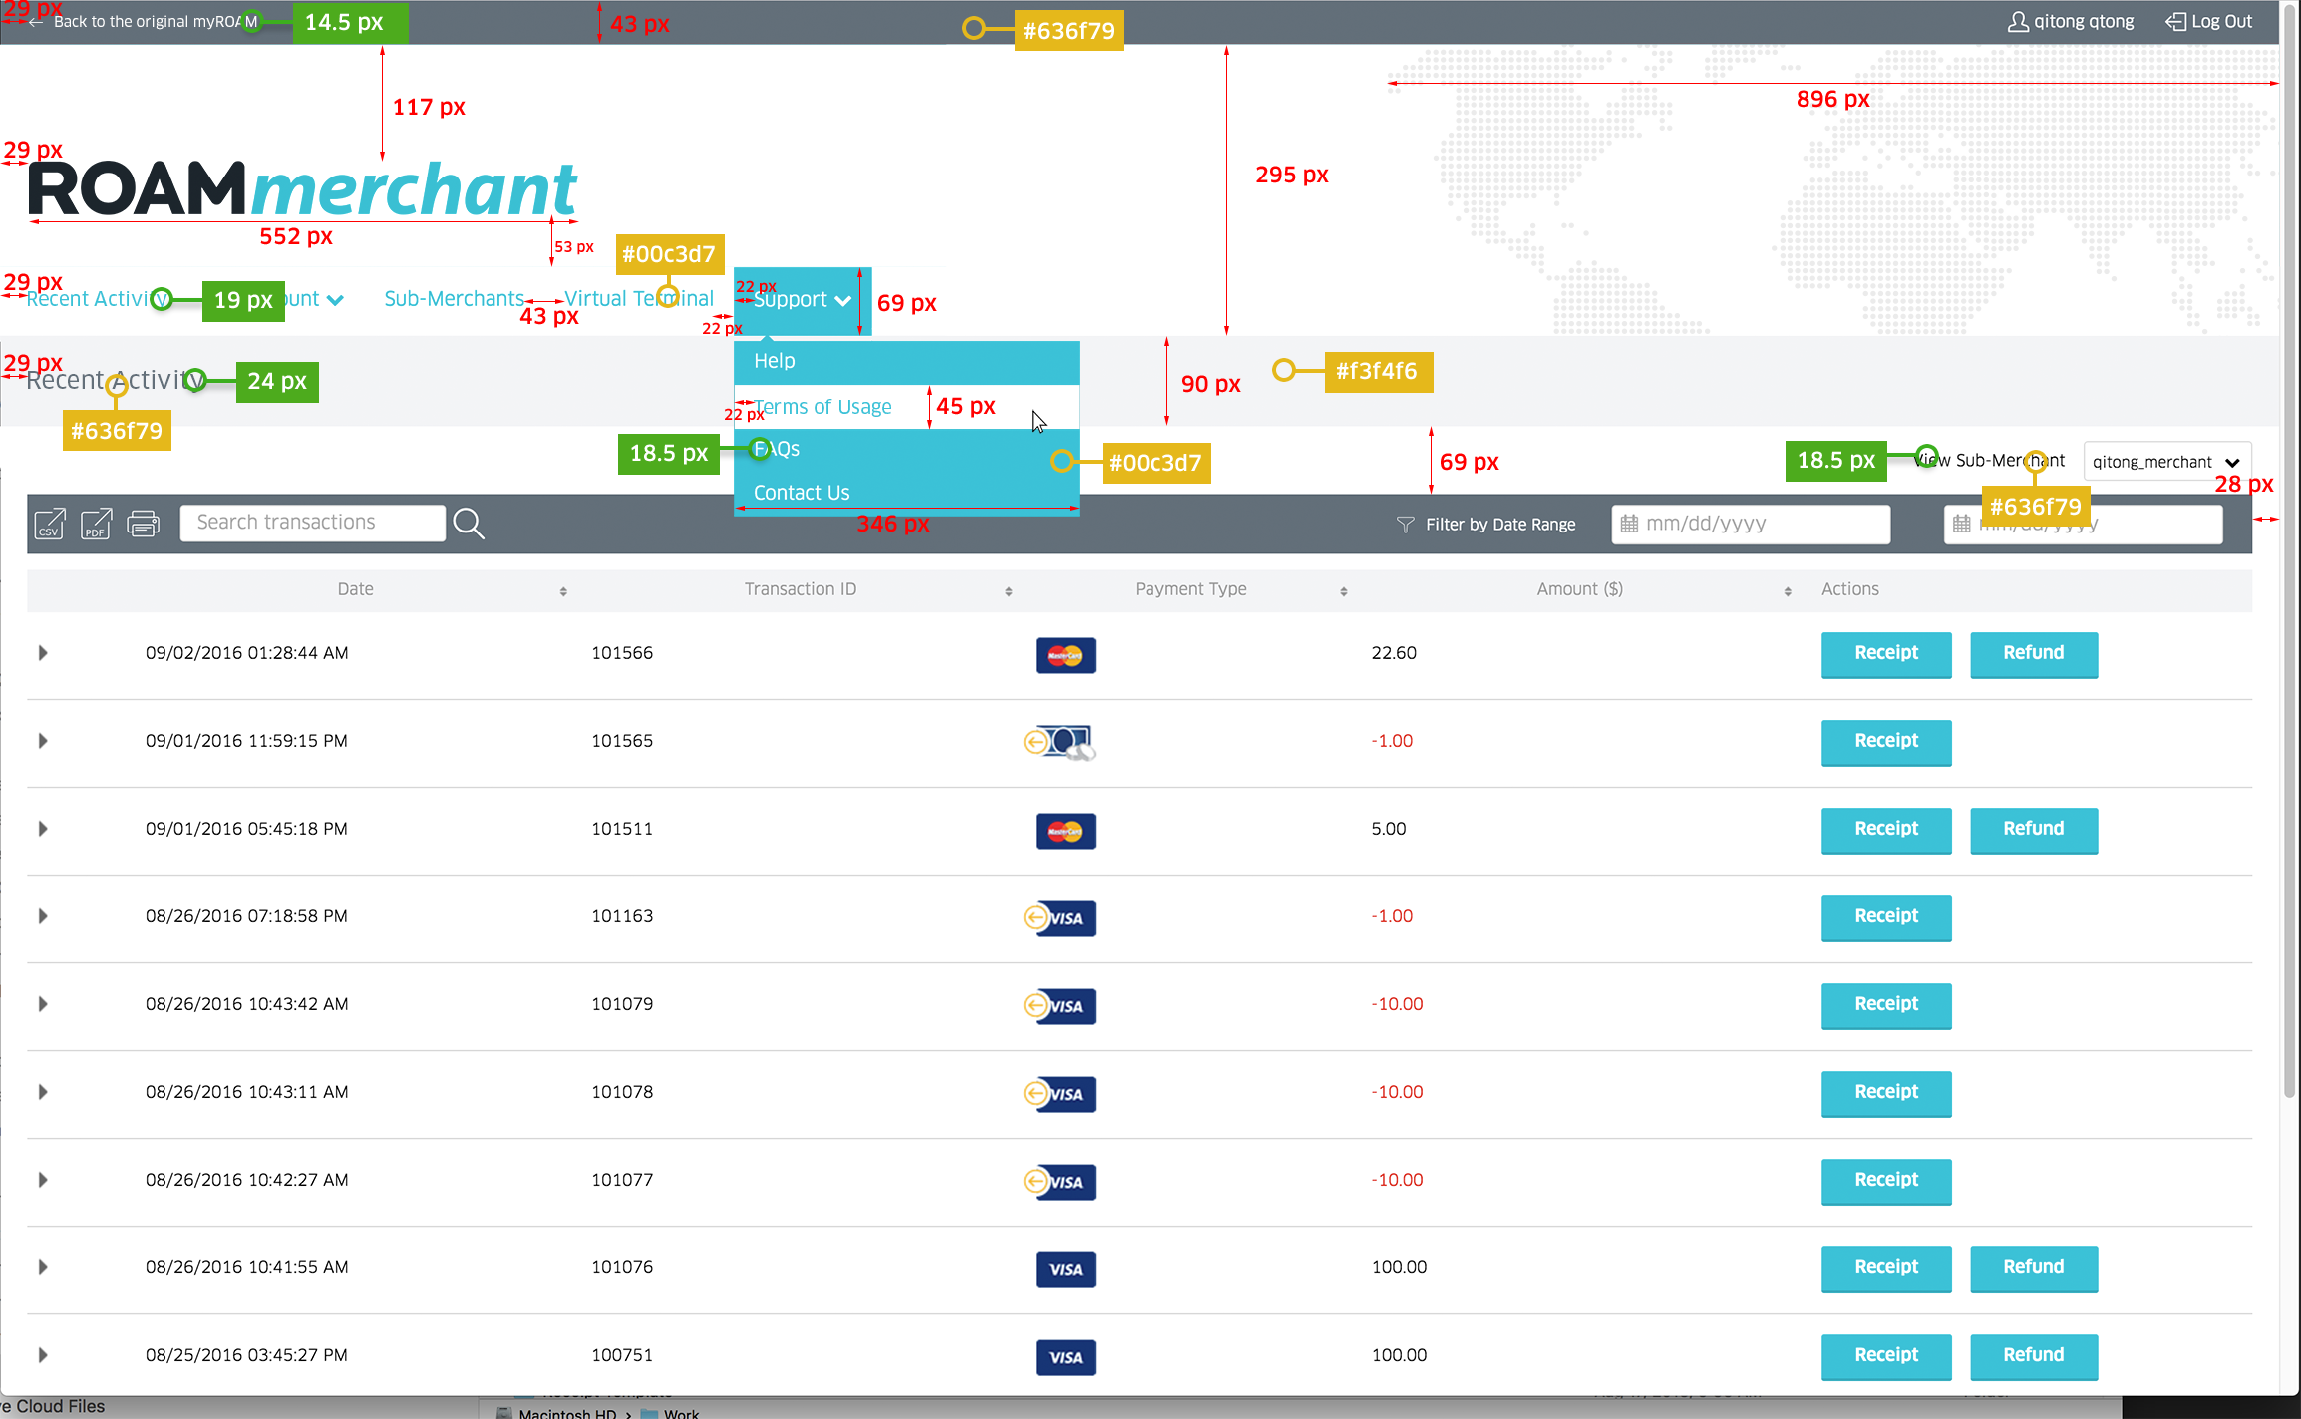The image size is (2301, 1419).
Task: Click MasterCard icon for transaction 101566
Action: point(1065,655)
